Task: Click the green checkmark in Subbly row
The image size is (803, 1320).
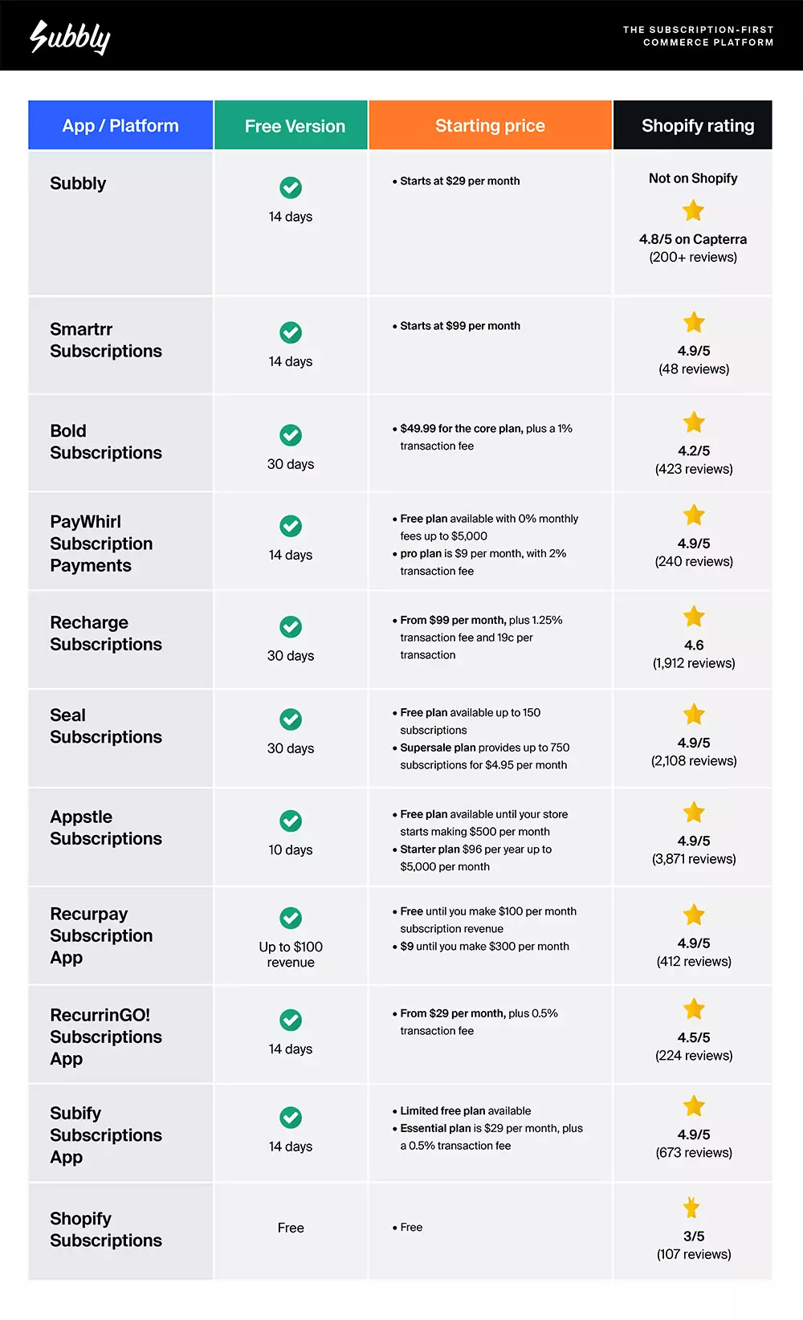Action: (291, 188)
